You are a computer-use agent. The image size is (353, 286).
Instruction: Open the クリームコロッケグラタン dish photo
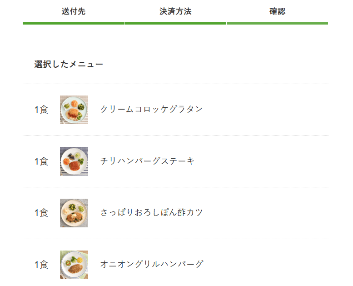pos(74,110)
